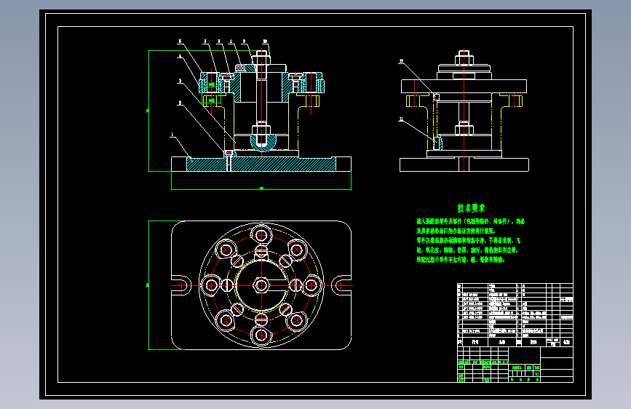Click the cross-hatched washer block labelled 8
Image resolution: width=631 pixels, height=409 pixels.
240,68
